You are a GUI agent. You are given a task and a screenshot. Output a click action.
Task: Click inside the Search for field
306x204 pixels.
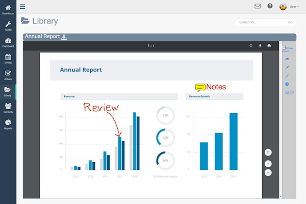pyautogui.click(x=259, y=22)
